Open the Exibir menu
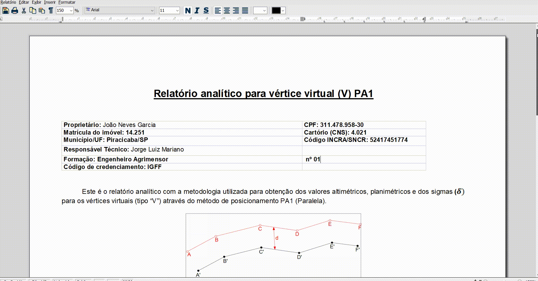This screenshot has width=538, height=281. click(36, 2)
